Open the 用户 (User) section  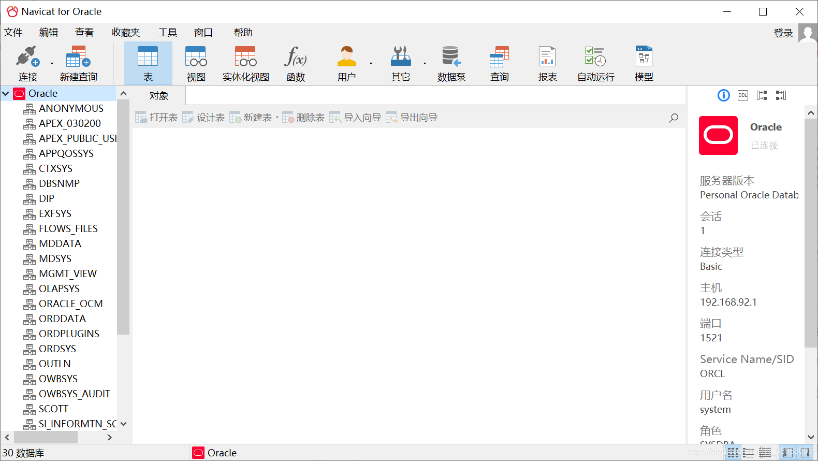click(346, 63)
